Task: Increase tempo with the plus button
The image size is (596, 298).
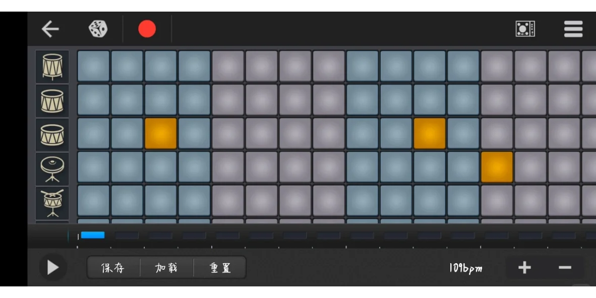Action: click(x=524, y=268)
